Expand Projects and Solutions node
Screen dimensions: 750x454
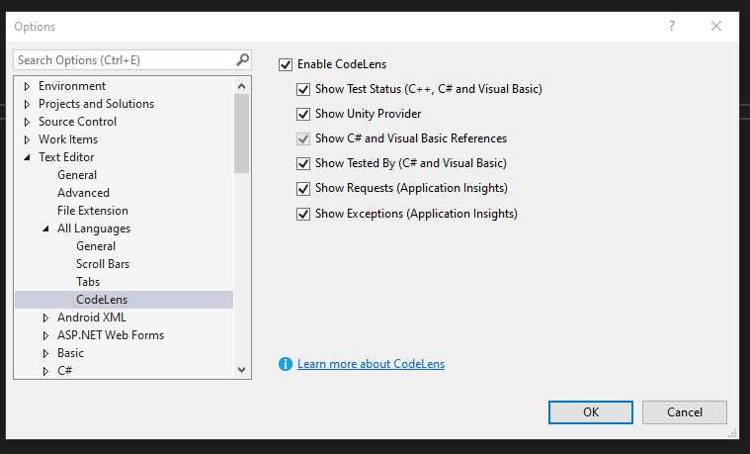(x=27, y=104)
